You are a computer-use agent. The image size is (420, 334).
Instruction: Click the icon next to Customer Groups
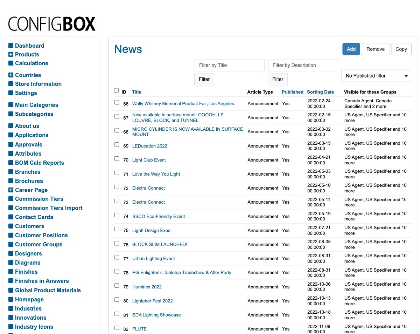click(11, 244)
